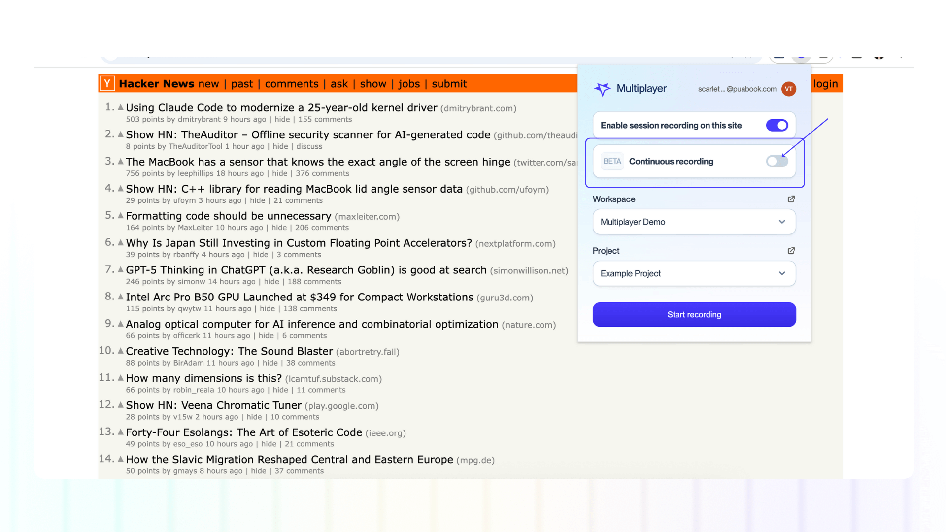Upvote the Japan Floating Point Accelerators story
This screenshot has width=946, height=532.
pos(120,242)
